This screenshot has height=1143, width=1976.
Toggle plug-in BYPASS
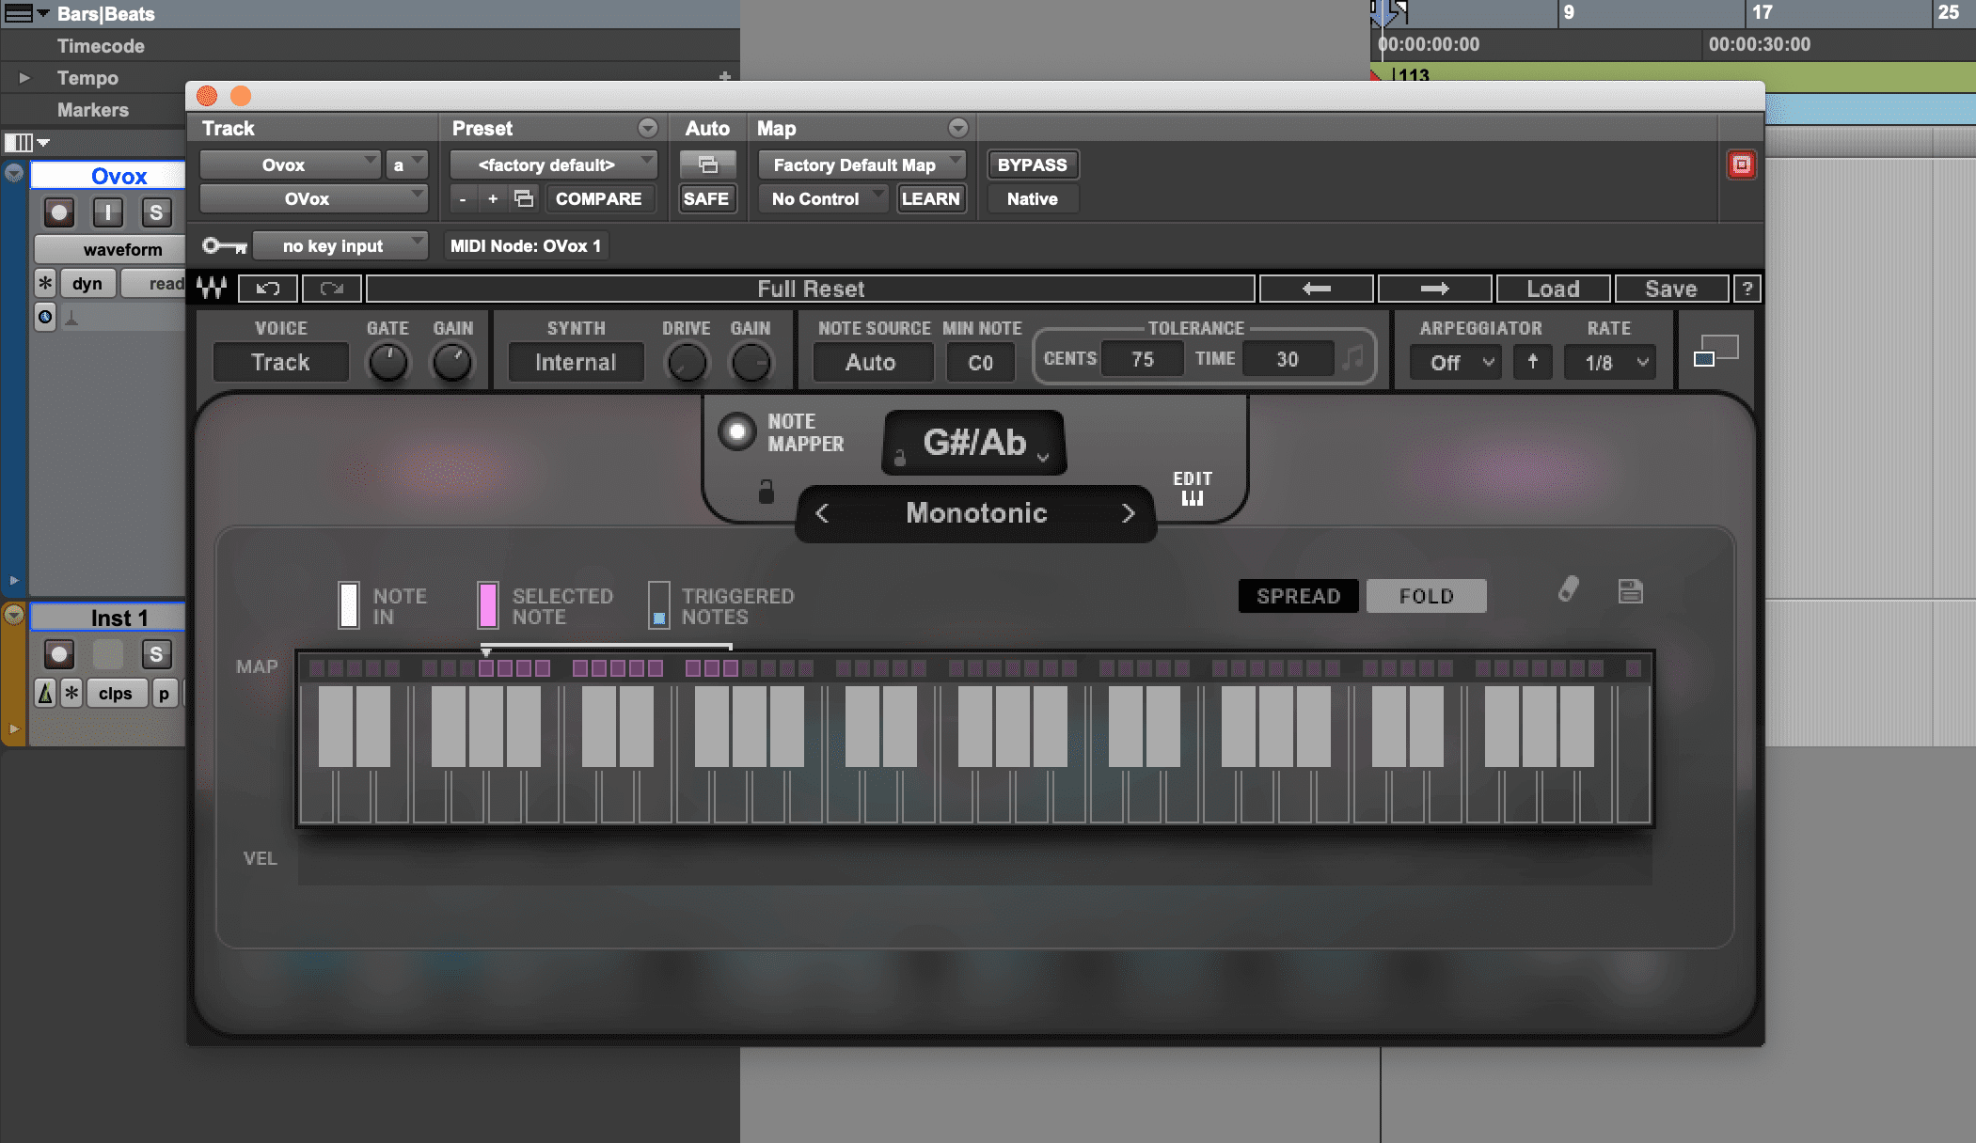click(1032, 164)
